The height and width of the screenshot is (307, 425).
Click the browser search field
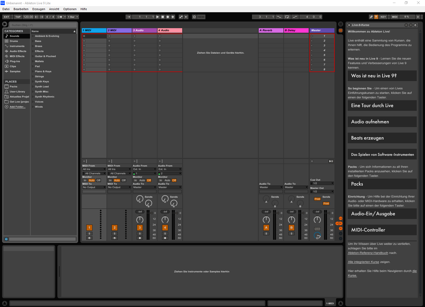click(43, 25)
